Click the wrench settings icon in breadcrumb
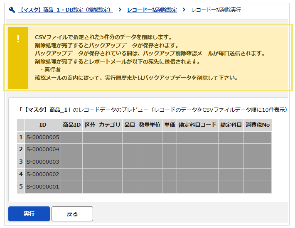The width and height of the screenshot is (295, 228). [12, 10]
